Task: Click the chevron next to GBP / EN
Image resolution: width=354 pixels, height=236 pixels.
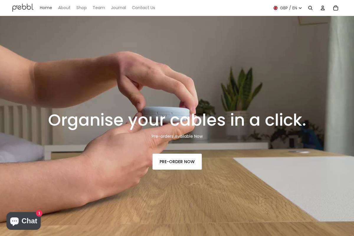Action: (x=300, y=8)
